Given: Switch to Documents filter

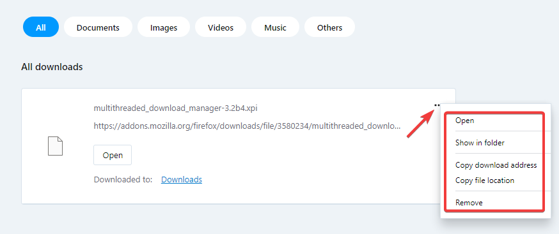Looking at the screenshot, I should (x=98, y=27).
